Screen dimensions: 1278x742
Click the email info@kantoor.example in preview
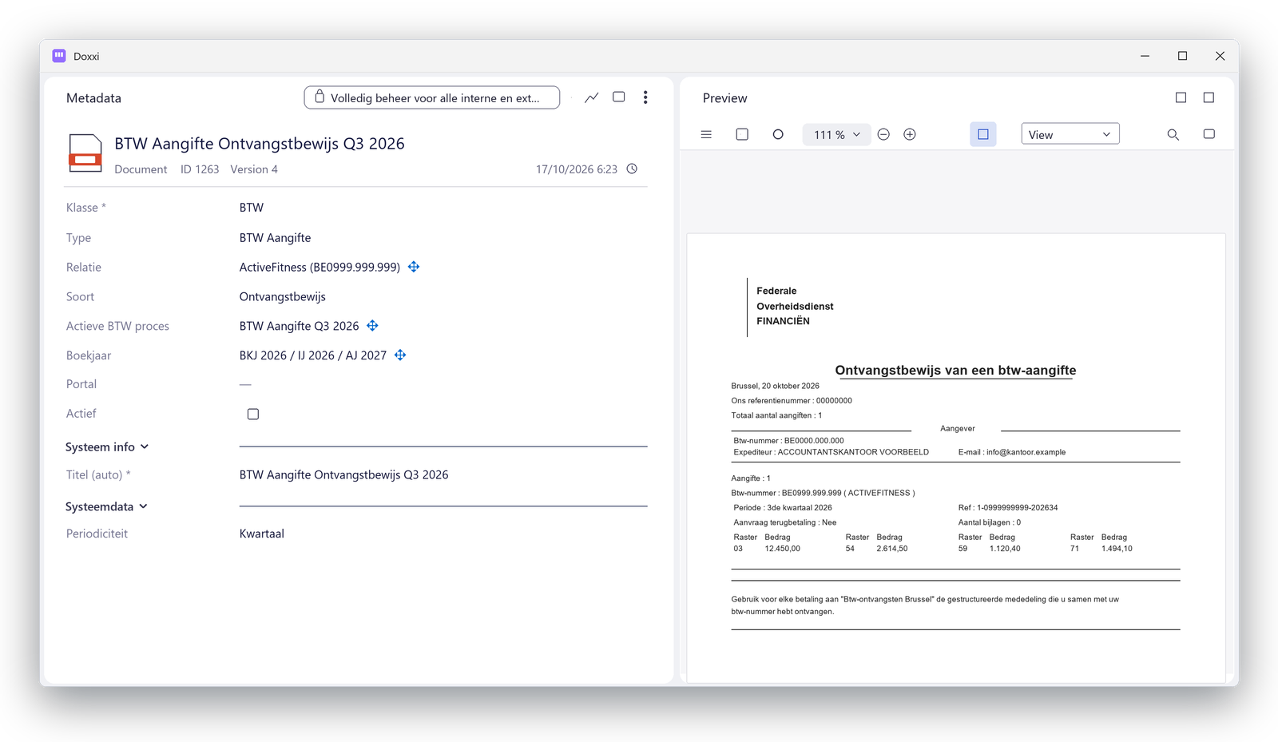pos(1026,452)
